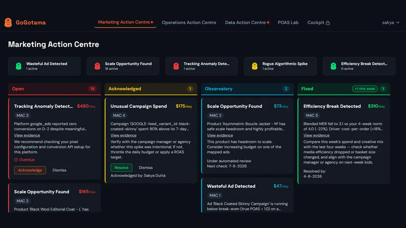The image size is (406, 228).
Task: Open the sakya user menu
Action: tap(391, 22)
